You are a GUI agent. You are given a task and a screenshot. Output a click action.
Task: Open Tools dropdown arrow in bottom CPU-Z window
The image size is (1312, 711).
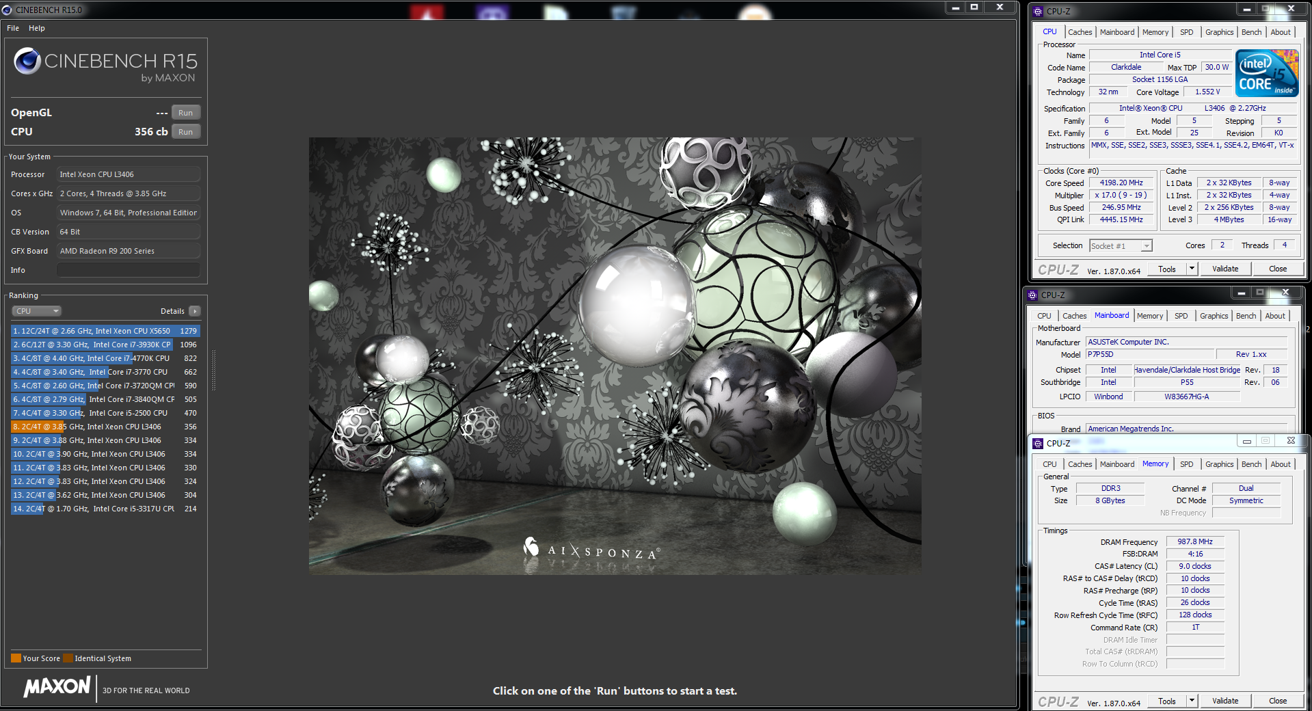point(1192,701)
